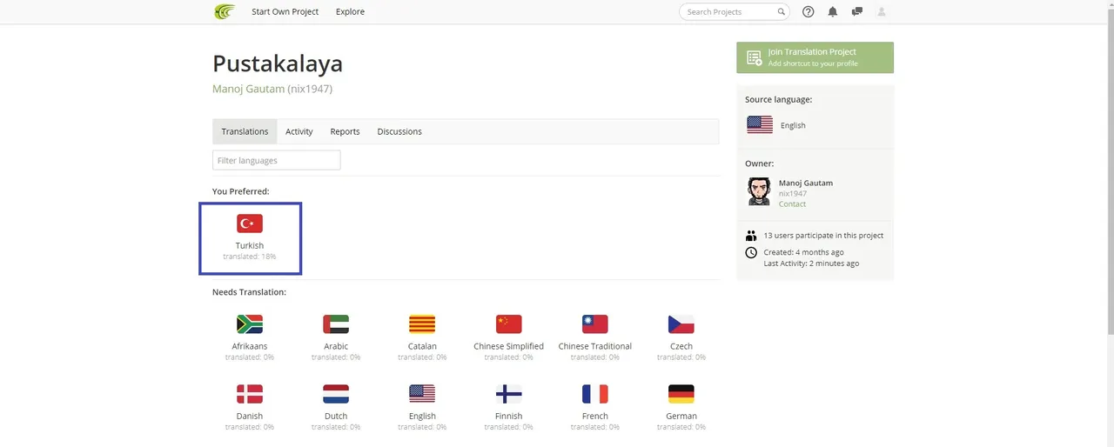
Task: Click the search magnifier icon
Action: pos(782,12)
